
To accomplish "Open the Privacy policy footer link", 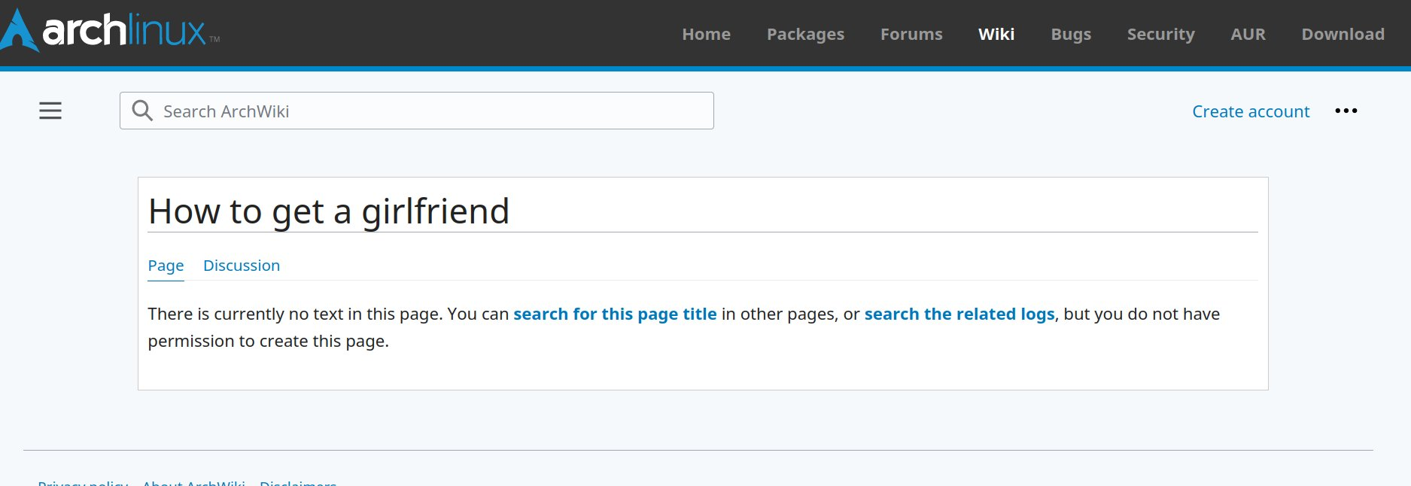I will (83, 482).
